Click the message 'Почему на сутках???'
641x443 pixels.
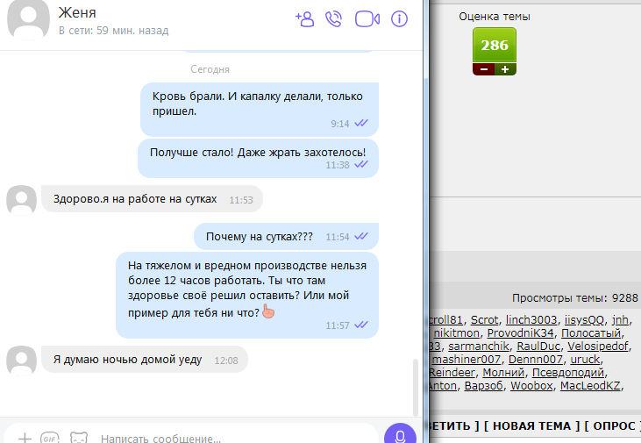click(286, 237)
